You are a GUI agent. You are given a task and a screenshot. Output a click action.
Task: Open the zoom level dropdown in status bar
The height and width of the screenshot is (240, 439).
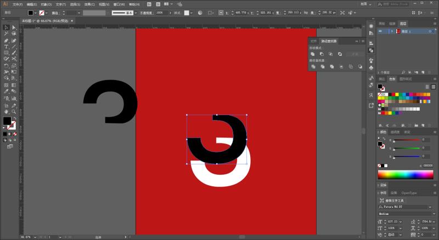click(x=35, y=237)
